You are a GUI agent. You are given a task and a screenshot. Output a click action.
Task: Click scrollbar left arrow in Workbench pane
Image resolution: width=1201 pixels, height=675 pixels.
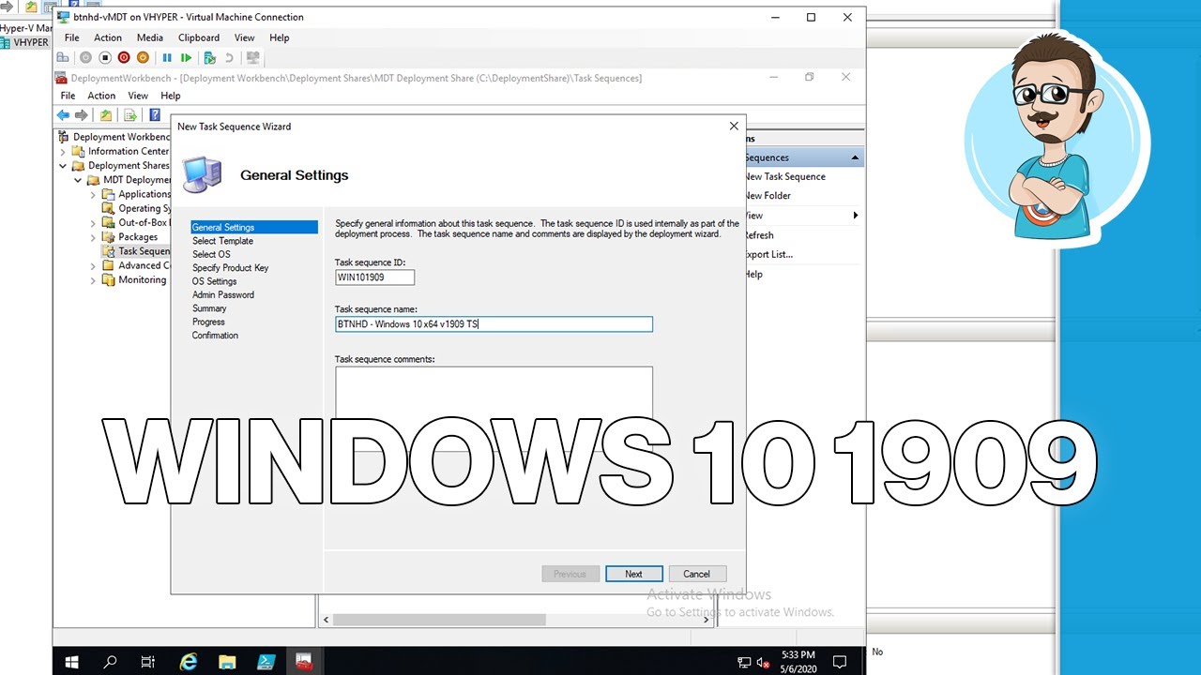pos(326,620)
